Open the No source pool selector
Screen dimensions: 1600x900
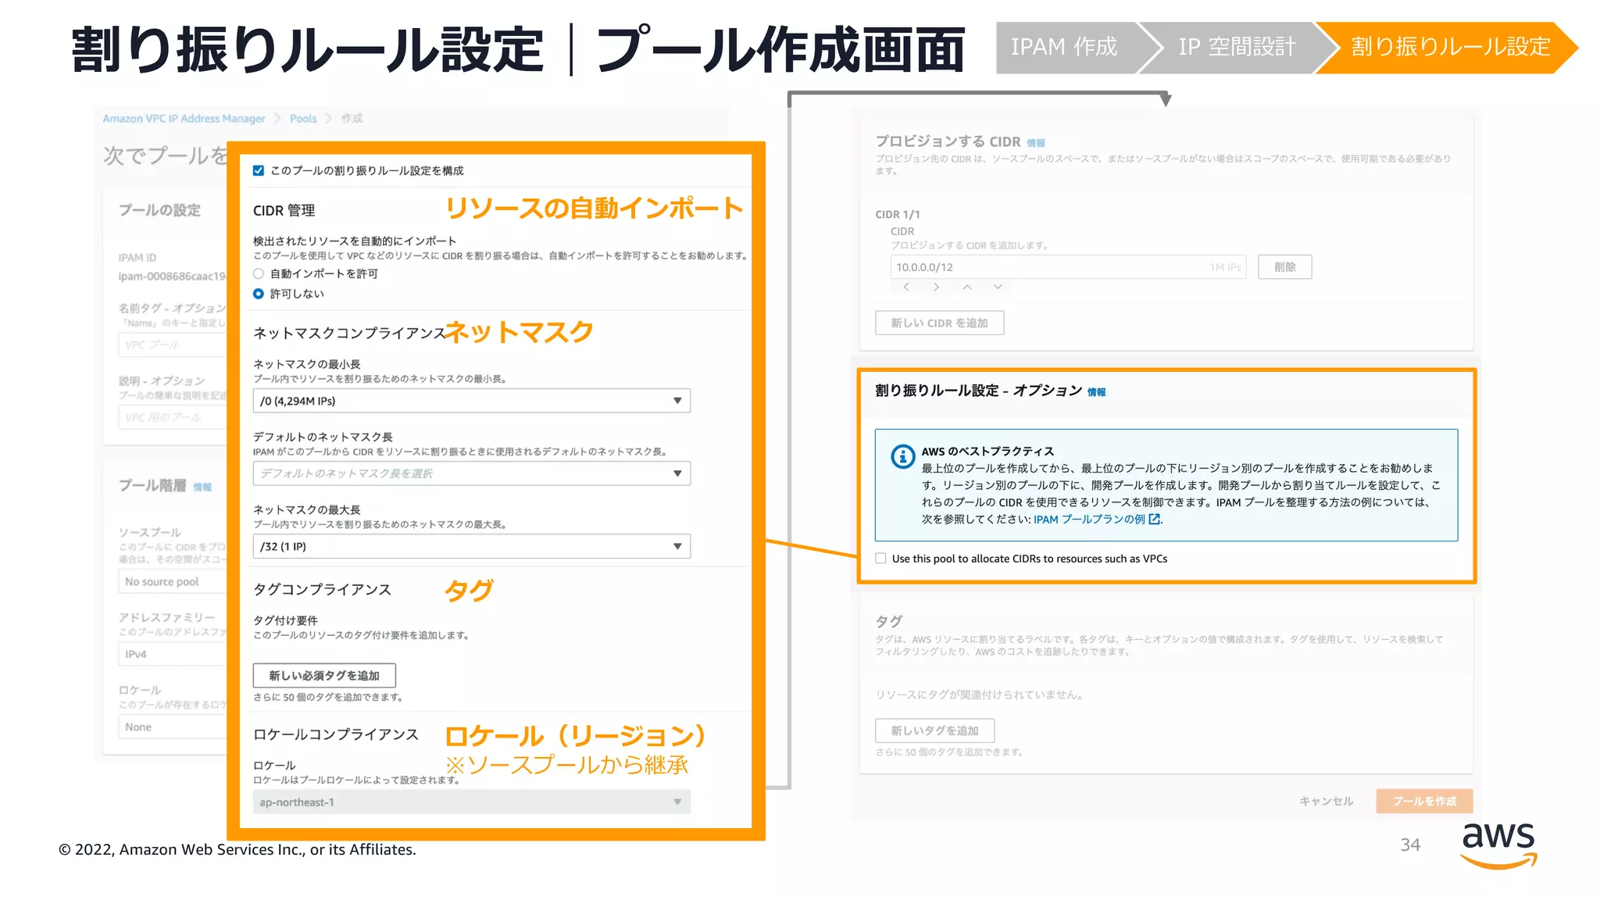pos(173,582)
